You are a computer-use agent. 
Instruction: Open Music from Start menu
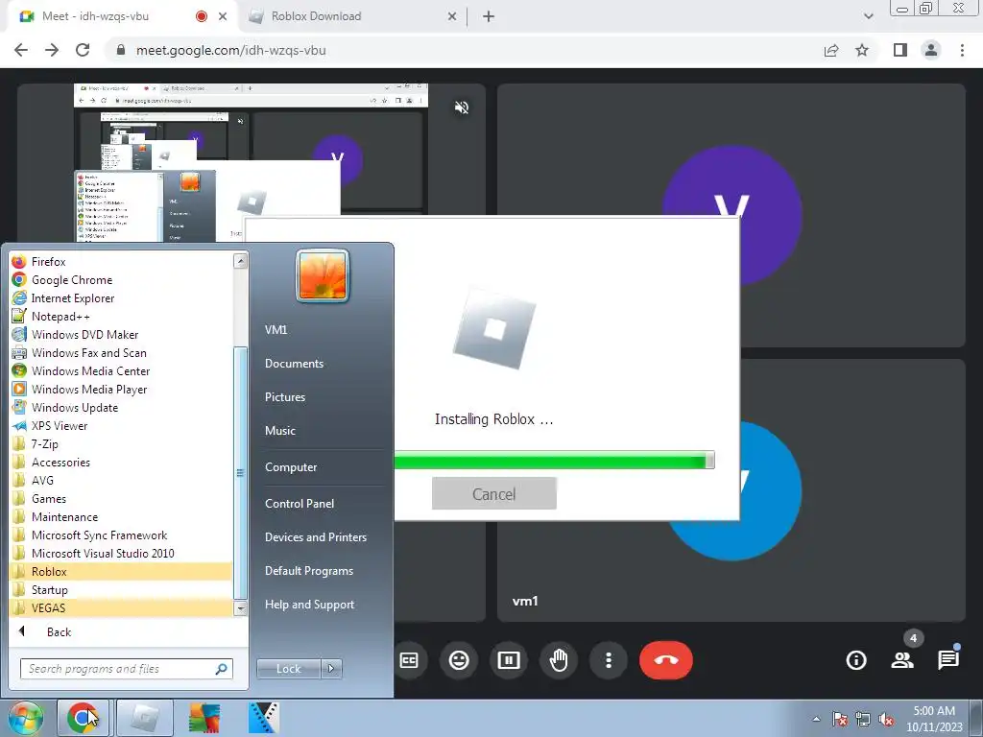pyautogui.click(x=279, y=431)
